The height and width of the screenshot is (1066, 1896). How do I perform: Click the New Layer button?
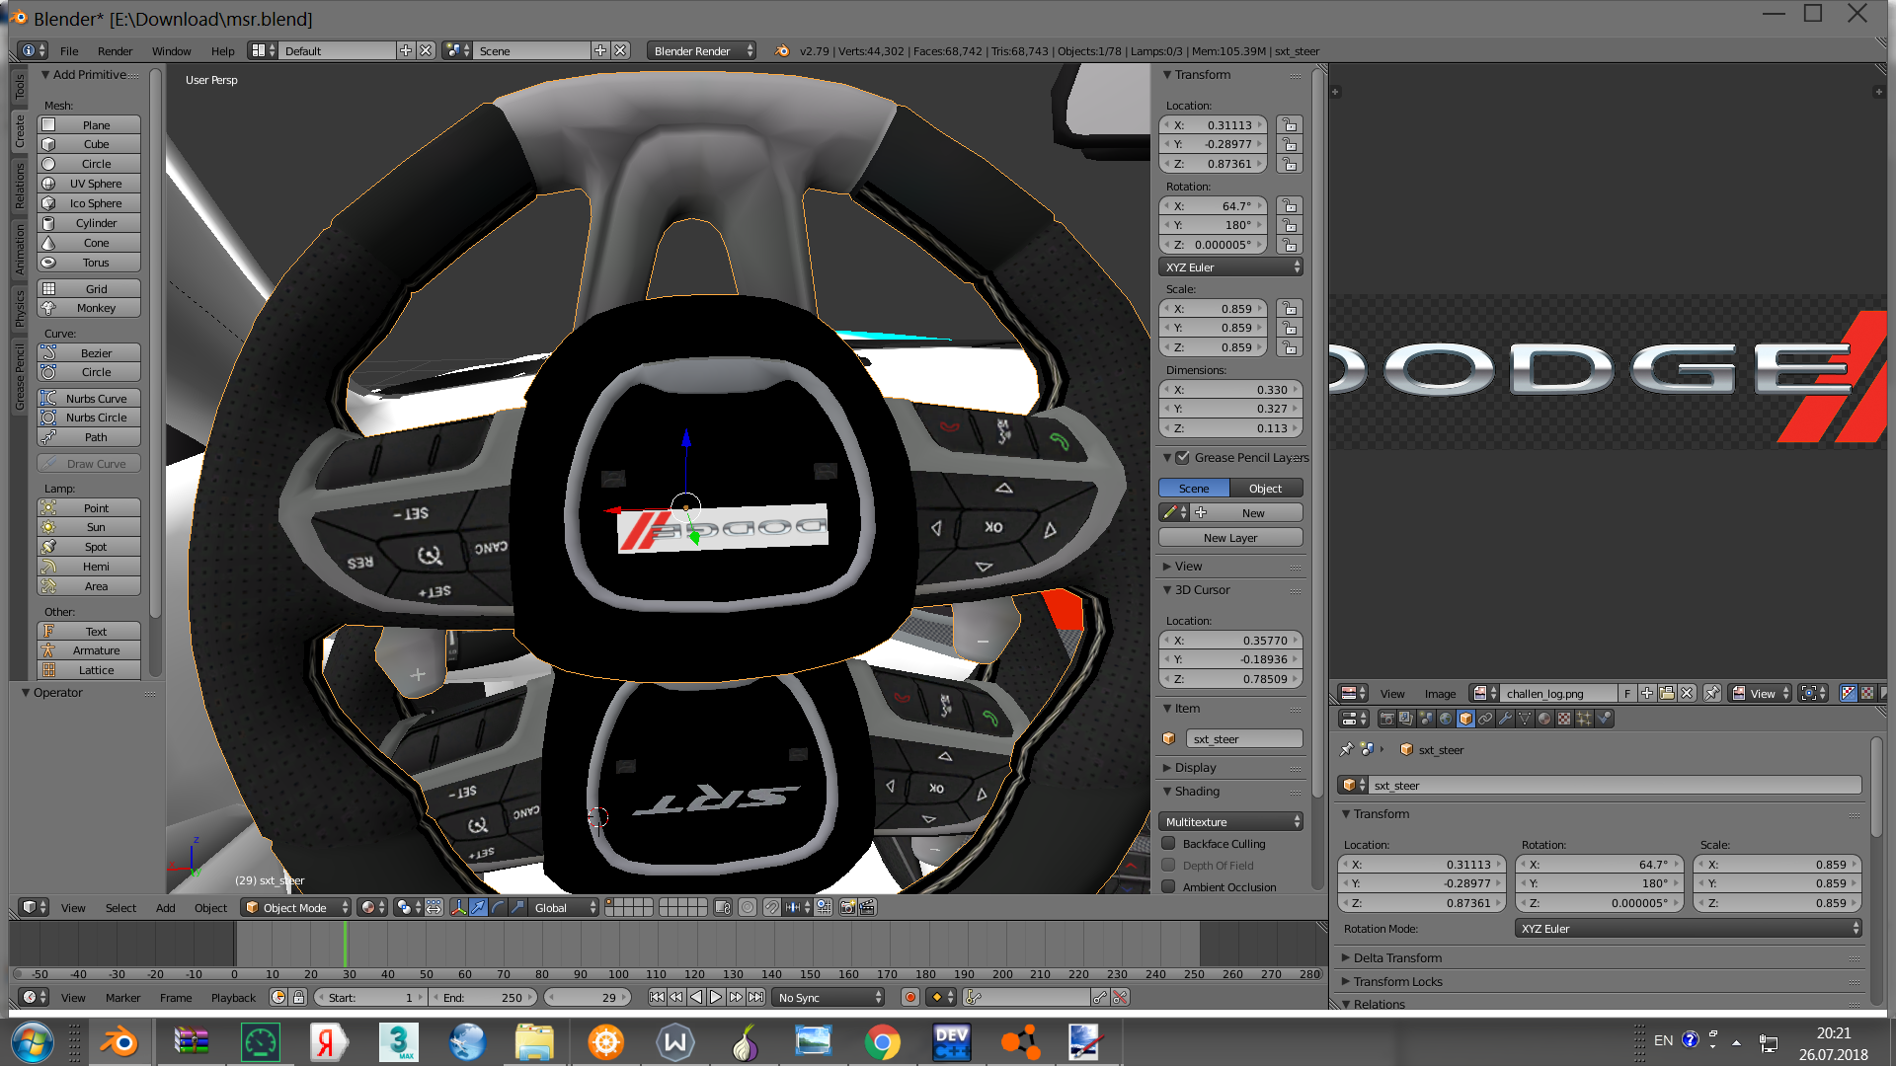click(1229, 538)
